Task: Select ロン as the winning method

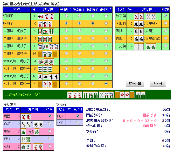Action: (78, 116)
